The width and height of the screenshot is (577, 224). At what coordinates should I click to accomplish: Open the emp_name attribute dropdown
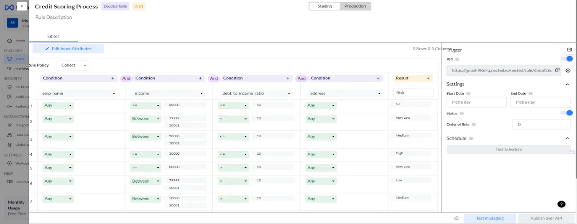[x=79, y=94]
